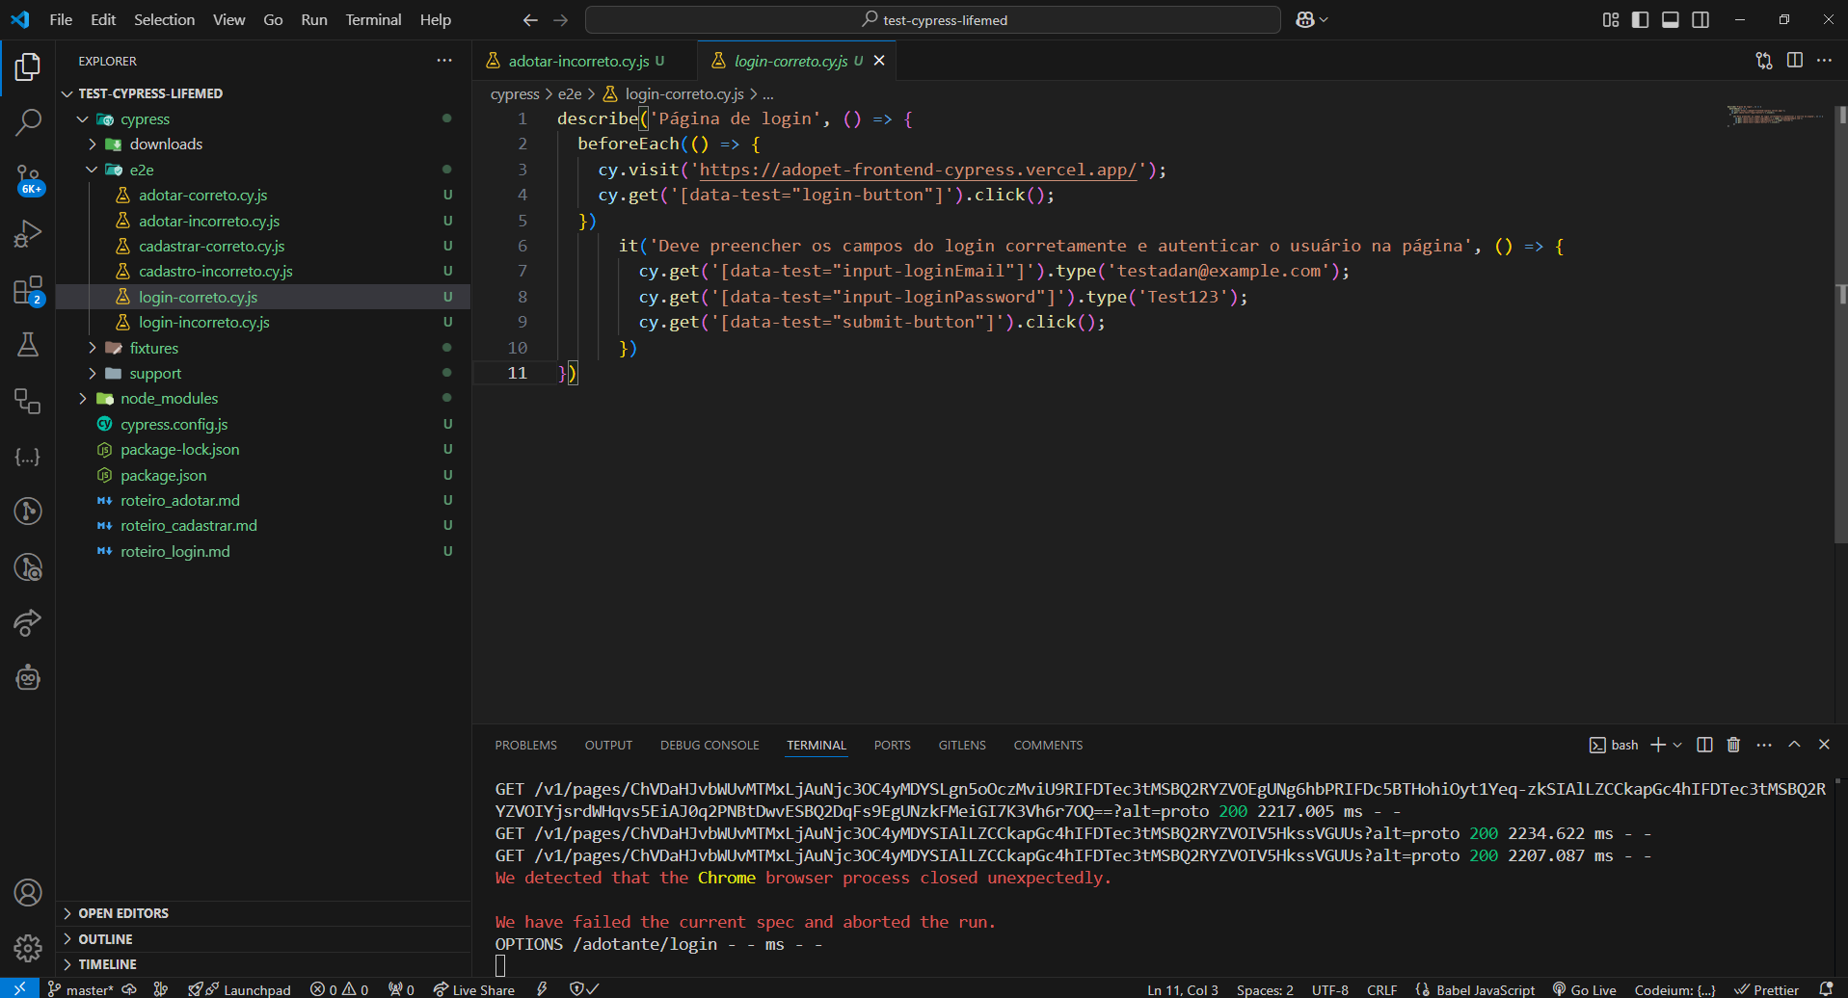Viewport: 1848px width, 998px height.
Task: Open the Accounts icon in activity bar
Action: pos(28,893)
